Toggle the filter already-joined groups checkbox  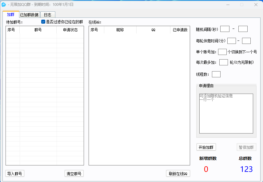[43, 22]
